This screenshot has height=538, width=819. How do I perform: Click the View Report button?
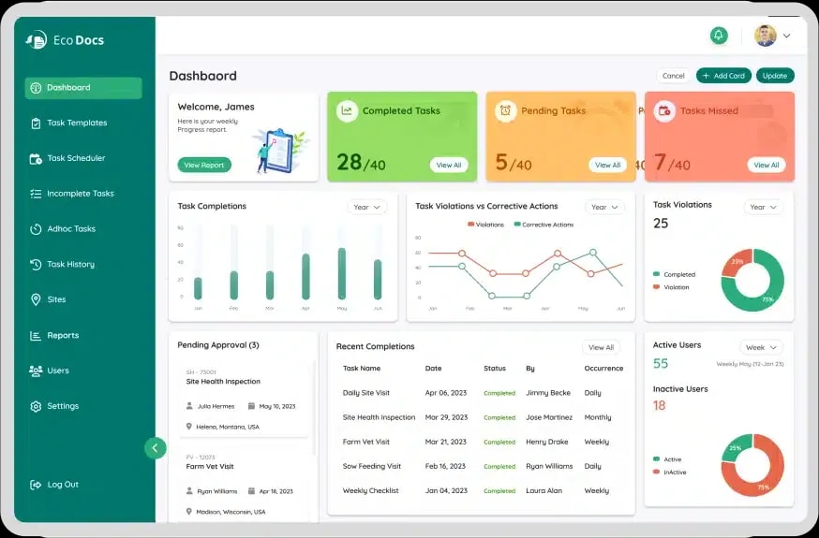pos(204,165)
